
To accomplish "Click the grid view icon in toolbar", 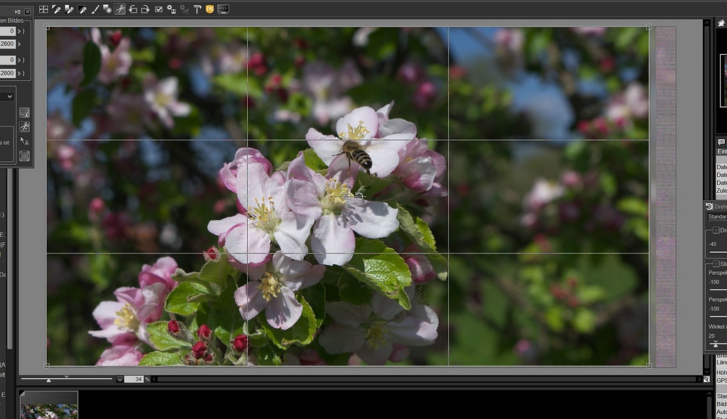I will (43, 9).
